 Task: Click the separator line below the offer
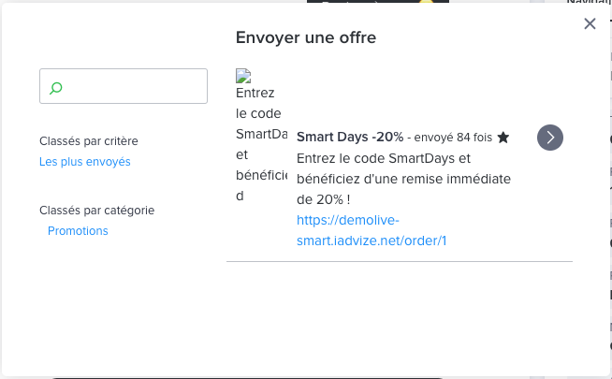[x=400, y=261]
